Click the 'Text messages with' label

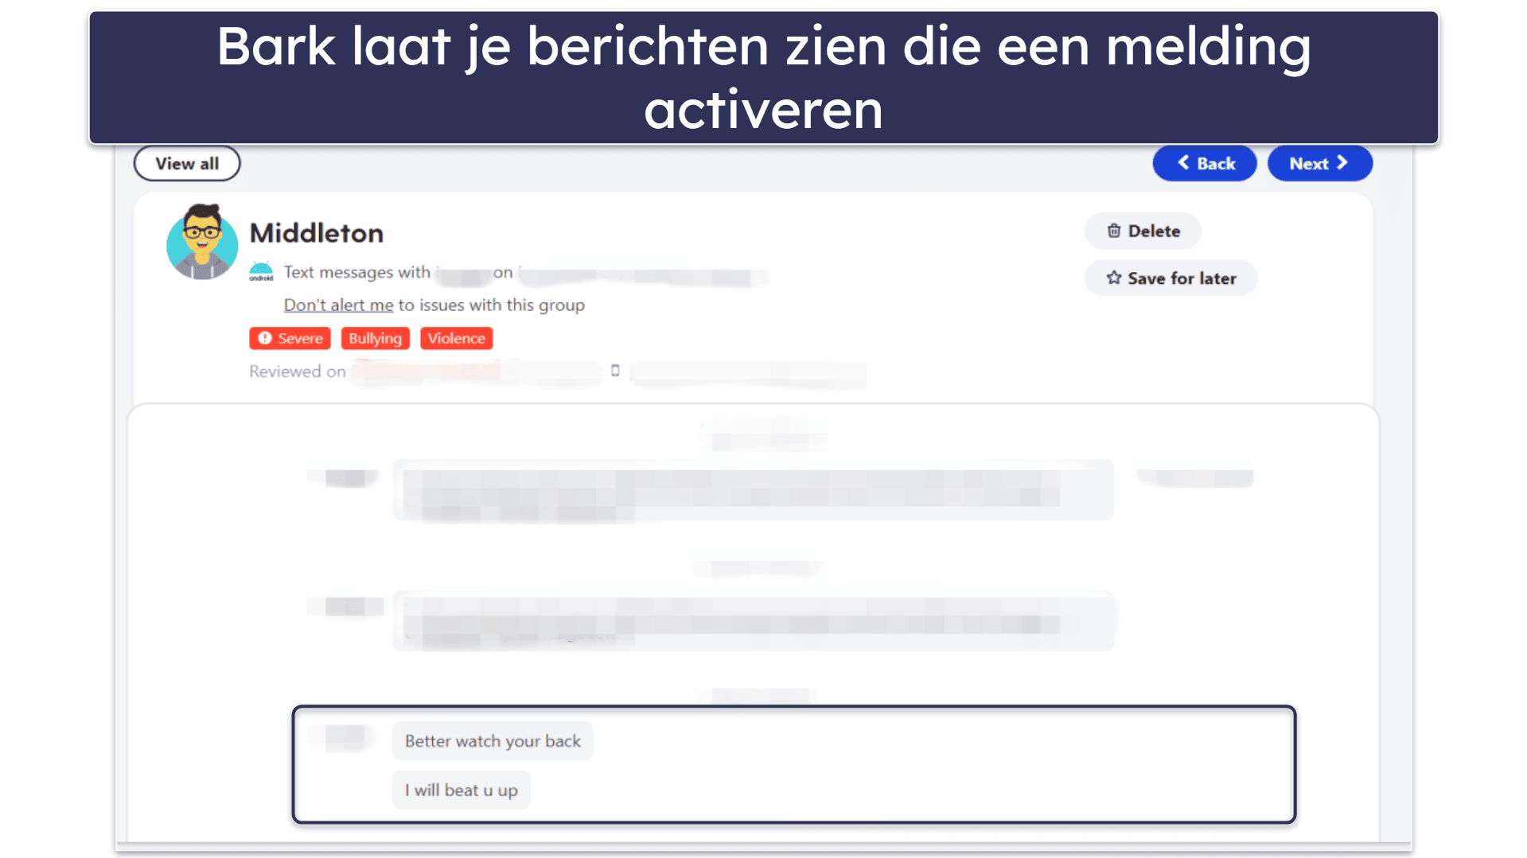click(x=357, y=273)
